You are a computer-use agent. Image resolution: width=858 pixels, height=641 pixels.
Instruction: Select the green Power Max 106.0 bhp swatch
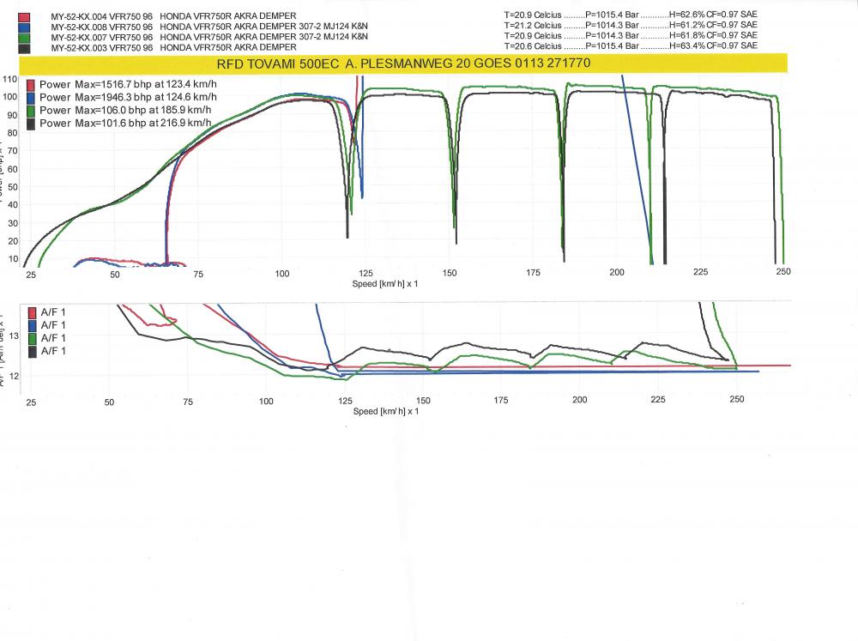click(x=32, y=111)
